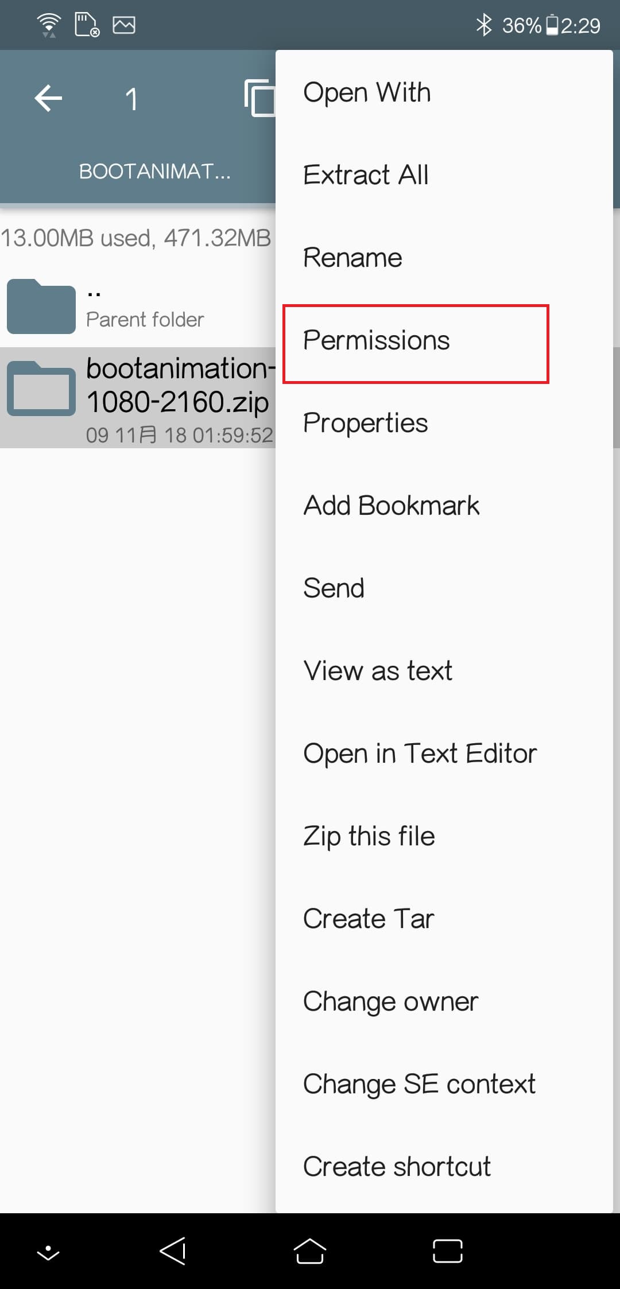This screenshot has height=1289, width=620.
Task: Switch to the BOOTANIMAT... tab
Action: 154,171
